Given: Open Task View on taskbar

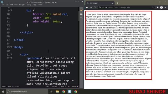Looking at the screenshot, I should point(51,92).
